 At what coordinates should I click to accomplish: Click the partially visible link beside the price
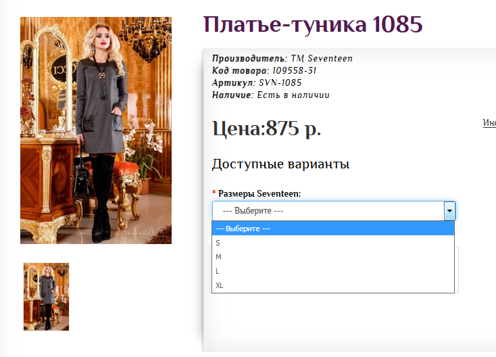(x=489, y=123)
